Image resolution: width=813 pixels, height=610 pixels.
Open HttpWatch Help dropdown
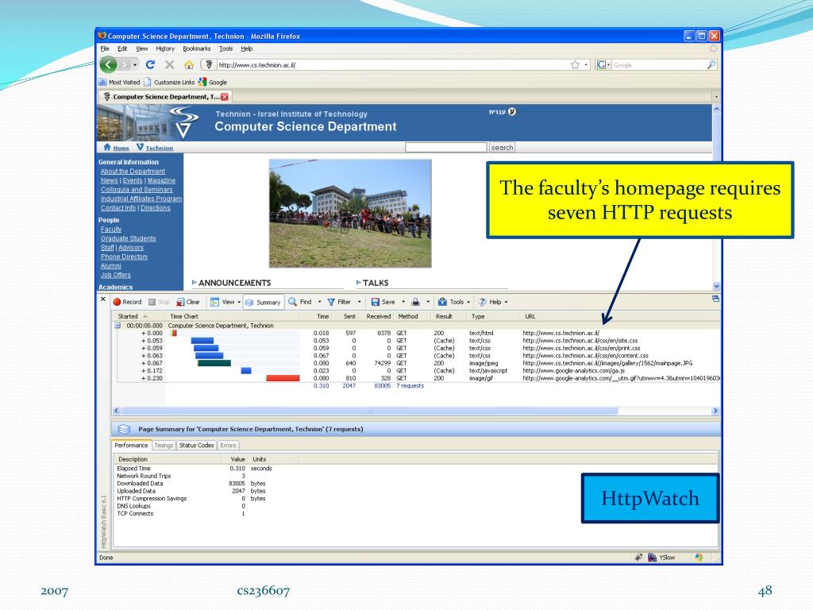(x=493, y=302)
